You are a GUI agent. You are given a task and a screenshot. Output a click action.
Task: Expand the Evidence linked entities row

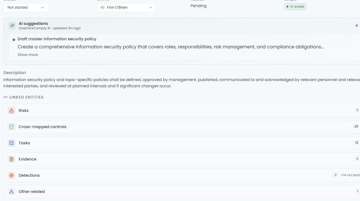coord(182,159)
